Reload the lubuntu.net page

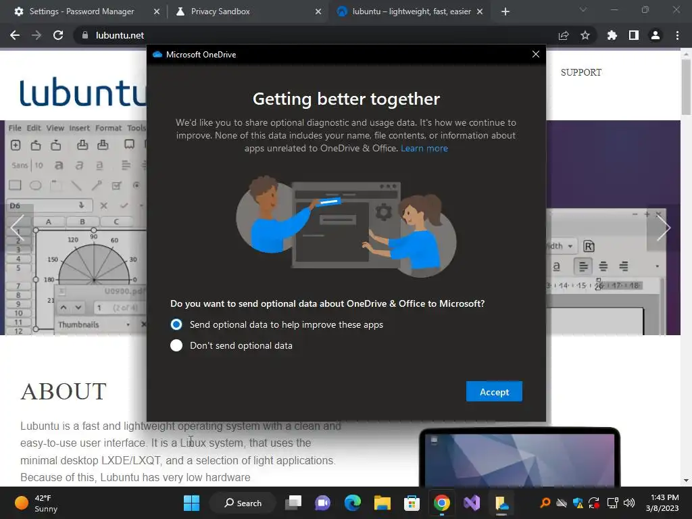[x=58, y=35]
